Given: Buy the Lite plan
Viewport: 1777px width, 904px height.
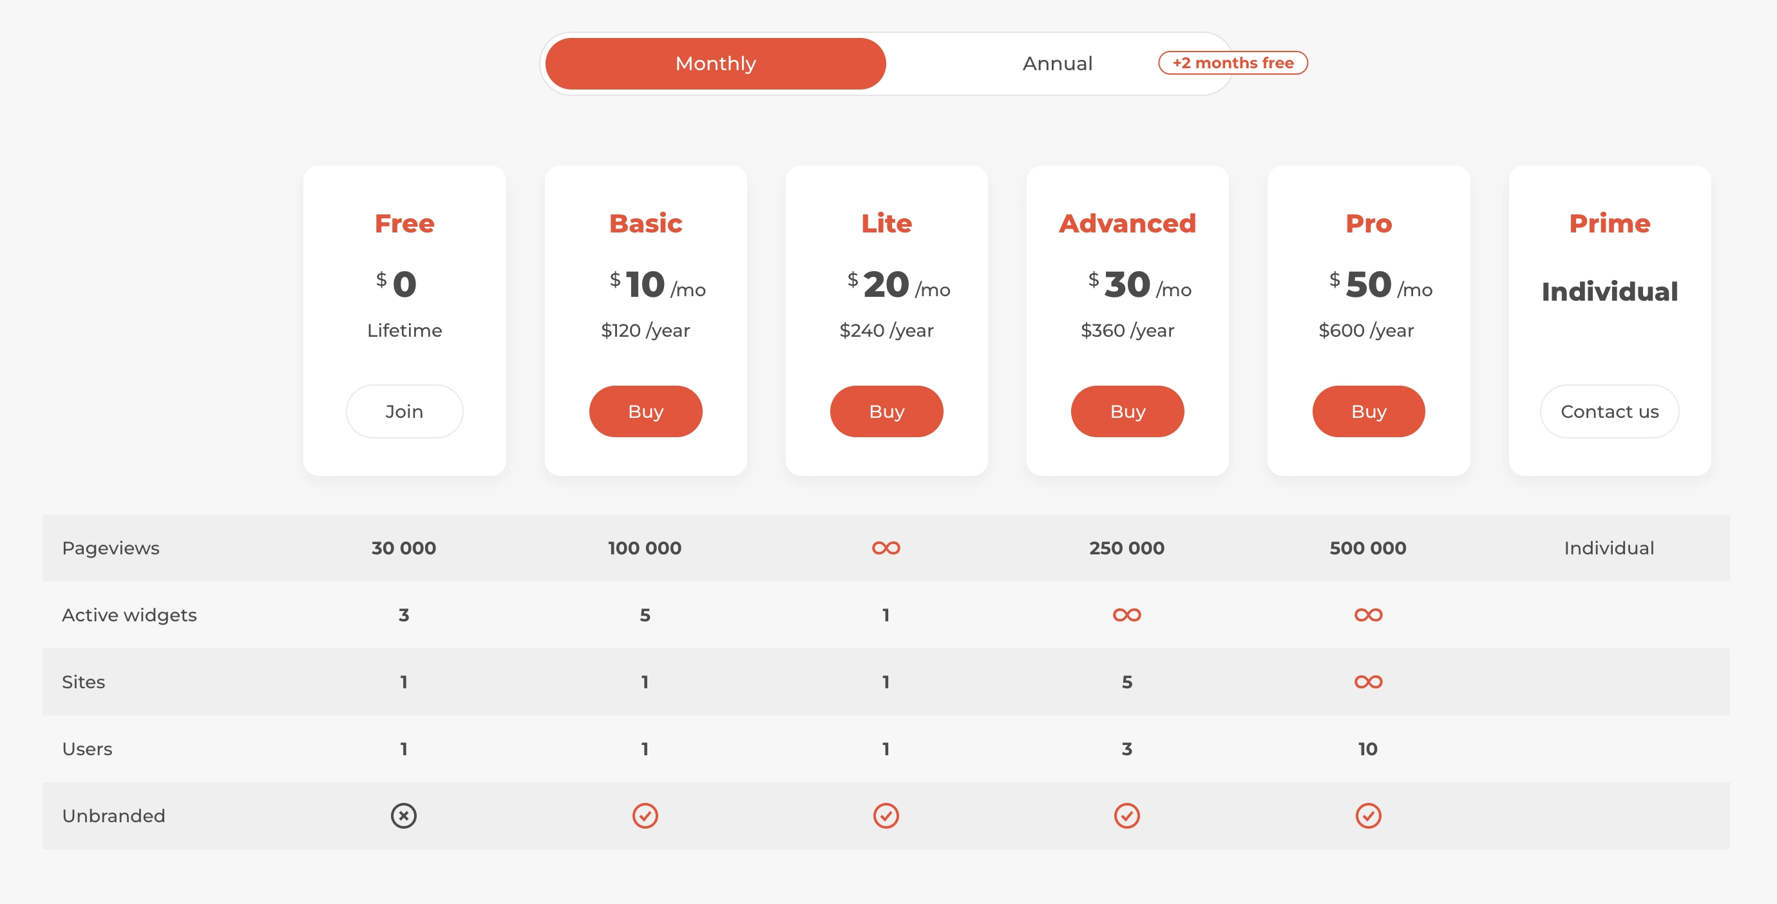Looking at the screenshot, I should click(x=886, y=411).
